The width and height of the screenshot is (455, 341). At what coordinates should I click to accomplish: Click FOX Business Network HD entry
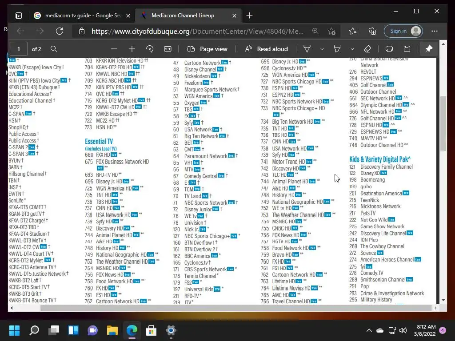(117, 164)
